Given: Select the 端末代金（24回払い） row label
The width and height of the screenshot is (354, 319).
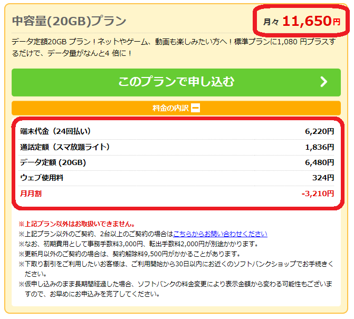Looking at the screenshot, I should [55, 131].
